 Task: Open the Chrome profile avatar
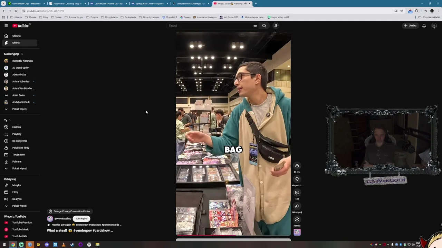432,11
